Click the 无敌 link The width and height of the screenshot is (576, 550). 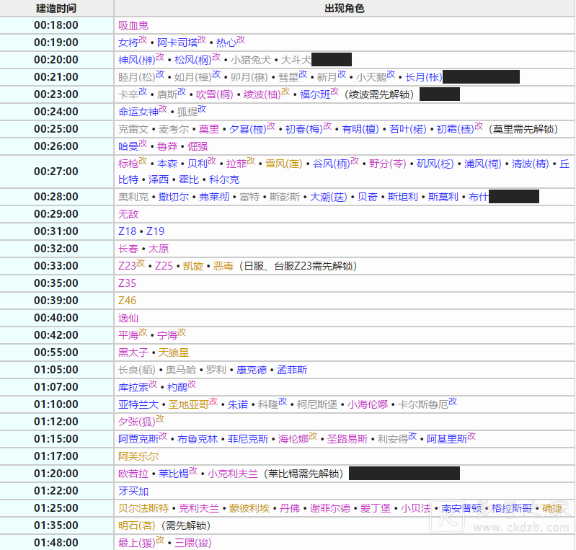pos(128,214)
